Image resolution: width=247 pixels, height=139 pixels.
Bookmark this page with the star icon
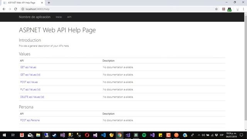pos(216,9)
